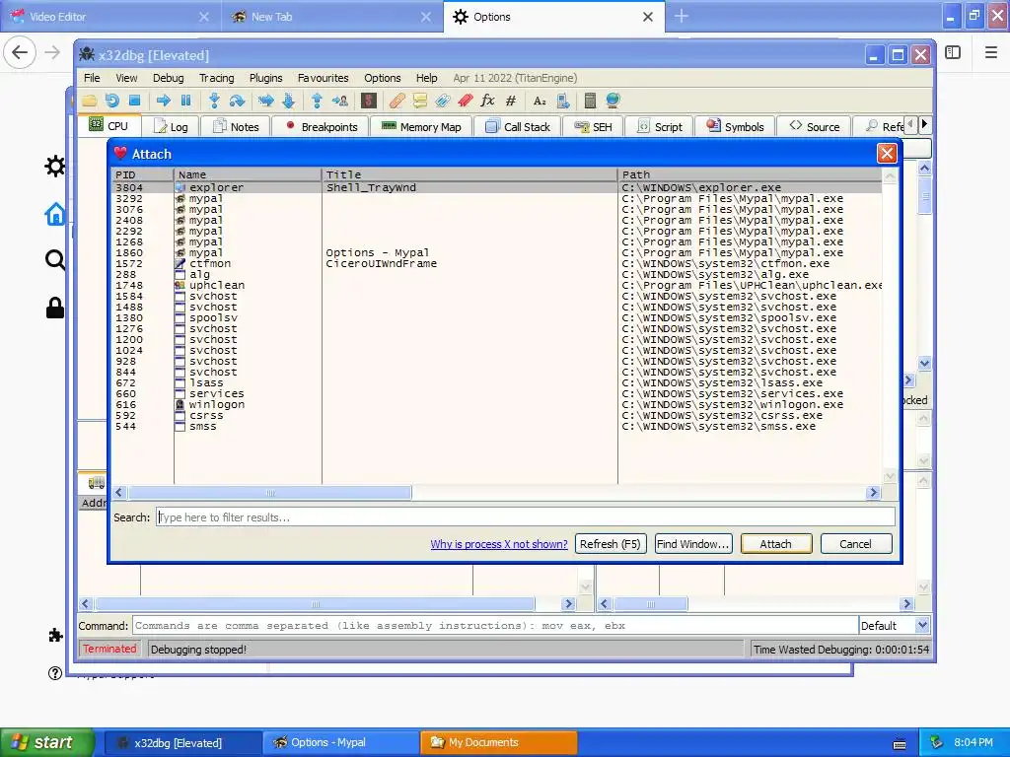Open the Plugins menu
Image resolution: width=1010 pixels, height=757 pixels.
coord(265,78)
